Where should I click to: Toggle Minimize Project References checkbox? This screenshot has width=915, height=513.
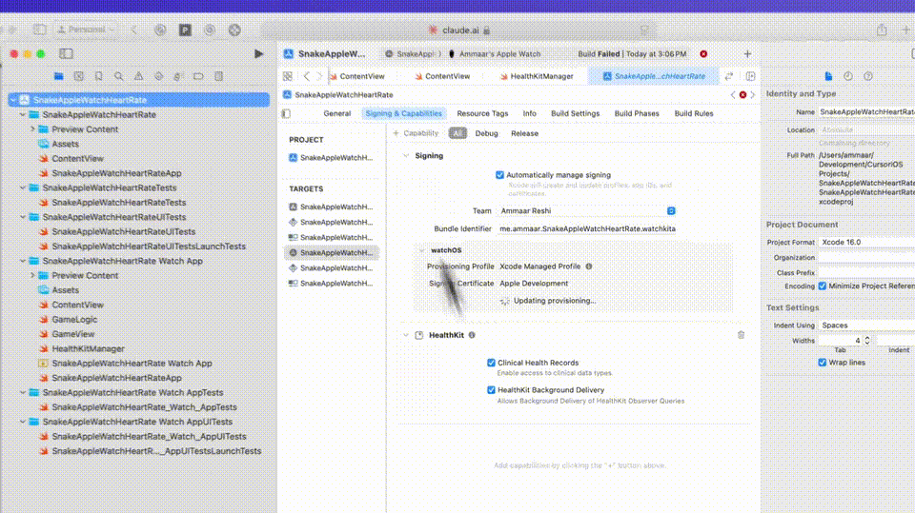click(823, 286)
